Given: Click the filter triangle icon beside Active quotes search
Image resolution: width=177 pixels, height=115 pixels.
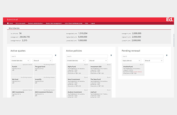Looking at the screenshot, I should pos(55,55).
